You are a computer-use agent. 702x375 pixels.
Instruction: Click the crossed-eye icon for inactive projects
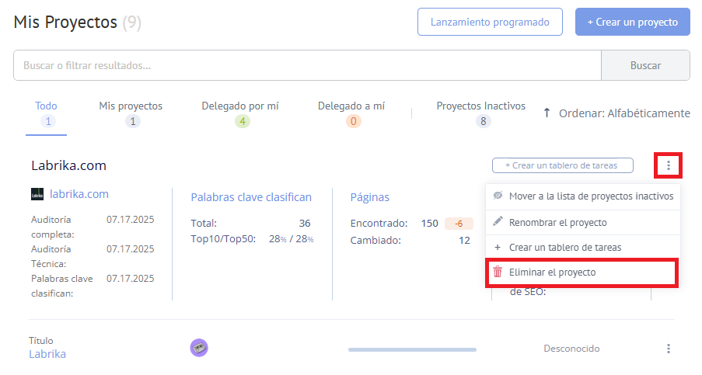click(498, 196)
